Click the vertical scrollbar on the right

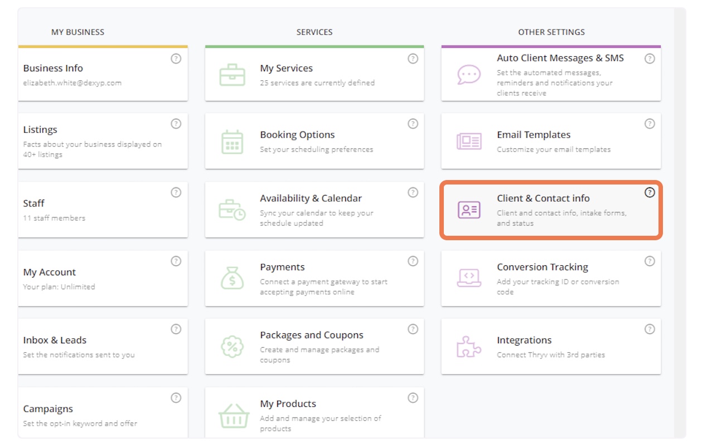(x=680, y=223)
